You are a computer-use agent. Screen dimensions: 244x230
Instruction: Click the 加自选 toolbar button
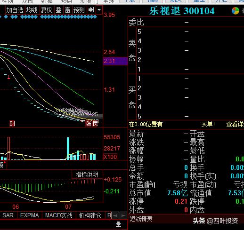click(15, 10)
